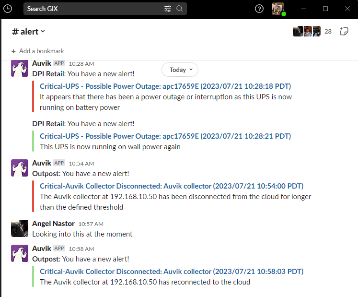Screen dimensions: 358x297
Task: Click Add a bookmark
Action: 38,51
